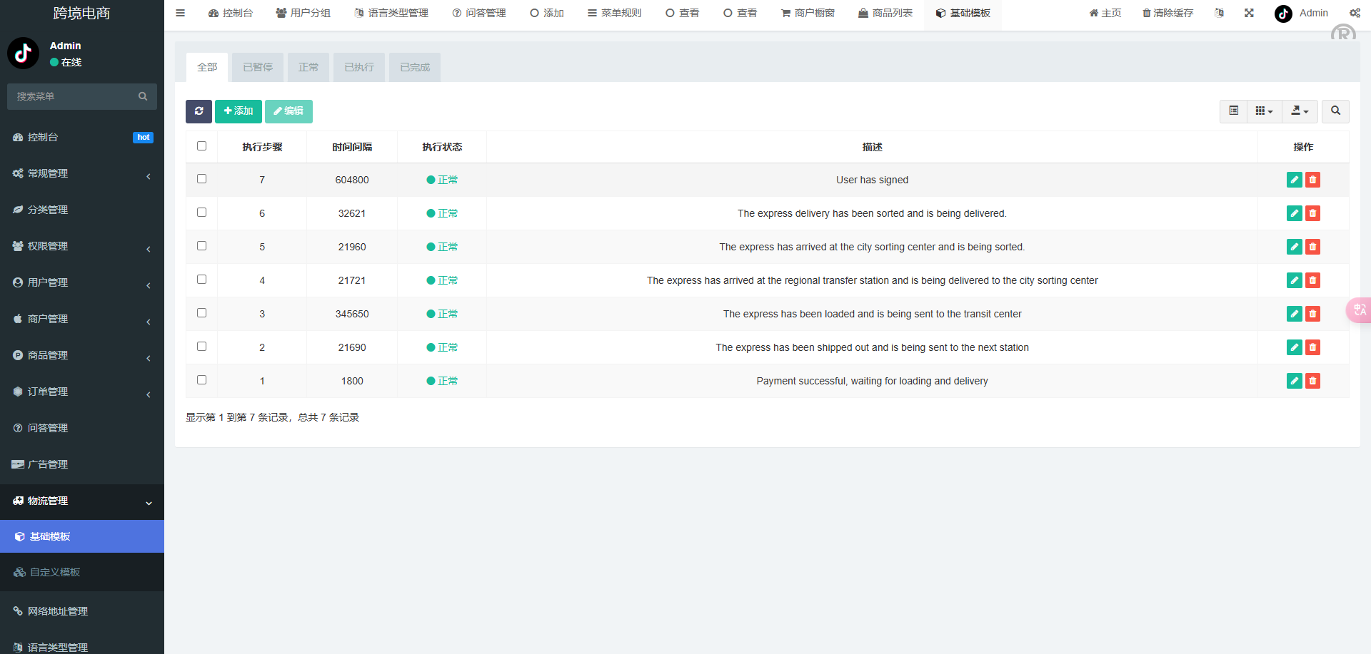The height and width of the screenshot is (654, 1371).
Task: Check the select-all checkbox in table header
Action: [x=201, y=146]
